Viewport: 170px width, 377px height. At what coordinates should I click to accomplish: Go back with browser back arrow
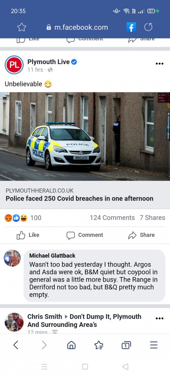15,345
